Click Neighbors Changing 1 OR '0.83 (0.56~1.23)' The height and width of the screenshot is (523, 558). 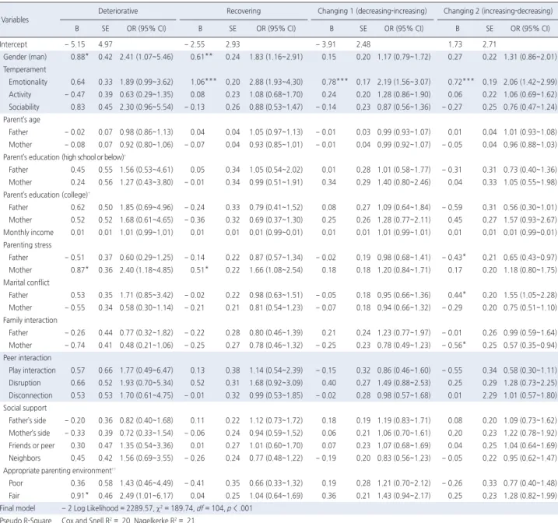click(404, 458)
